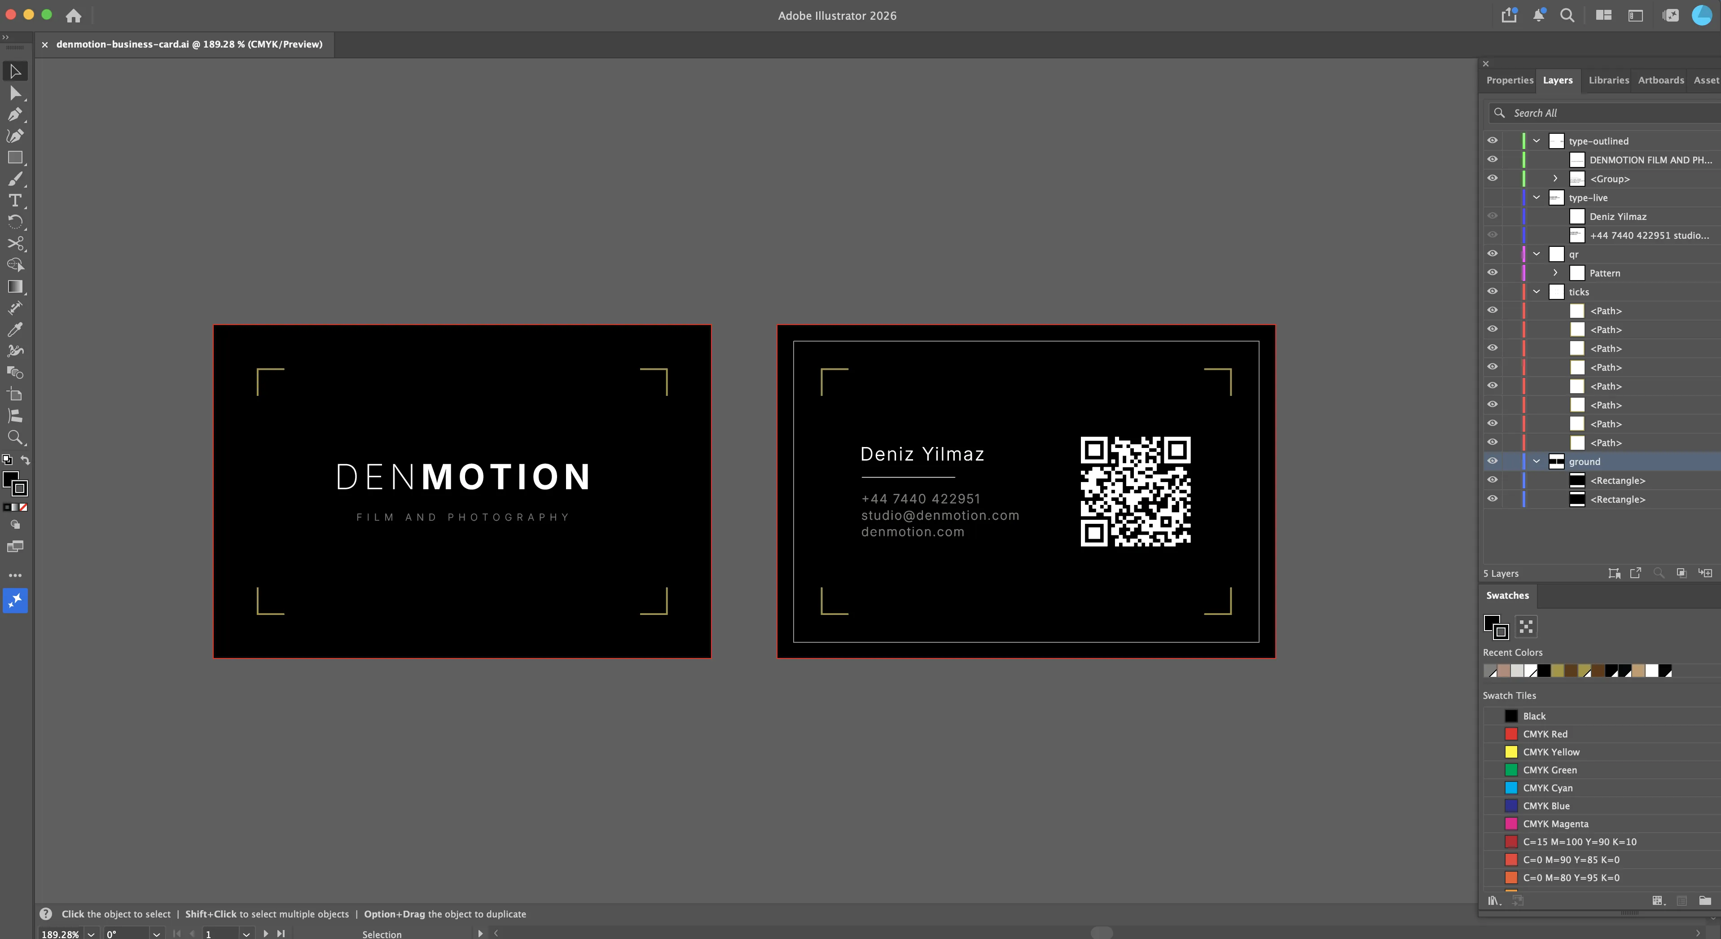Viewport: 1721px width, 939px height.
Task: Click the QR code on the artboard
Action: tap(1135, 491)
